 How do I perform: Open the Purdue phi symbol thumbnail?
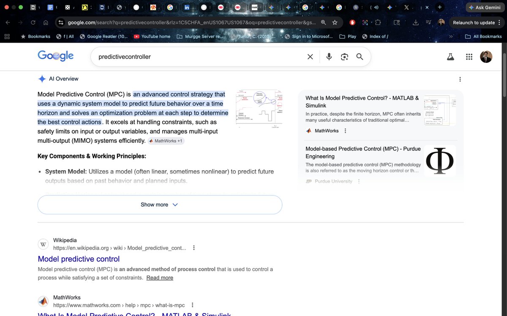click(x=440, y=161)
